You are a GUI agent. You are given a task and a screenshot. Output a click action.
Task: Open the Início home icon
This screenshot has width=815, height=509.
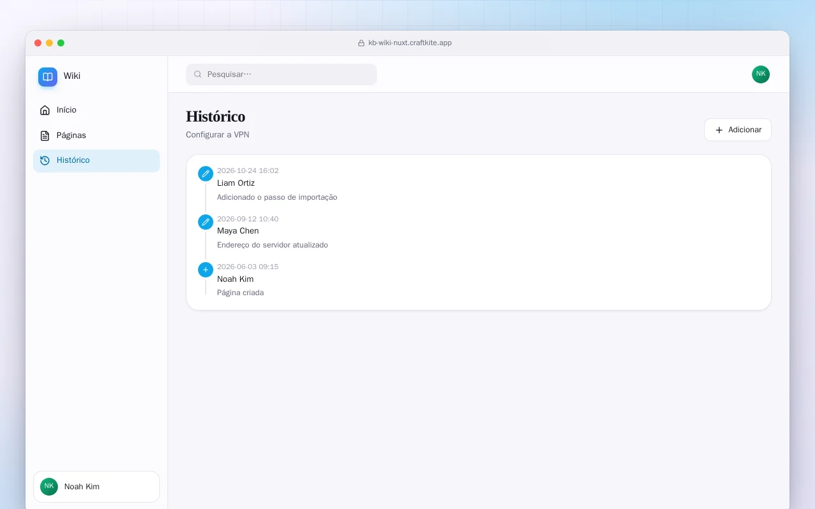click(x=45, y=110)
